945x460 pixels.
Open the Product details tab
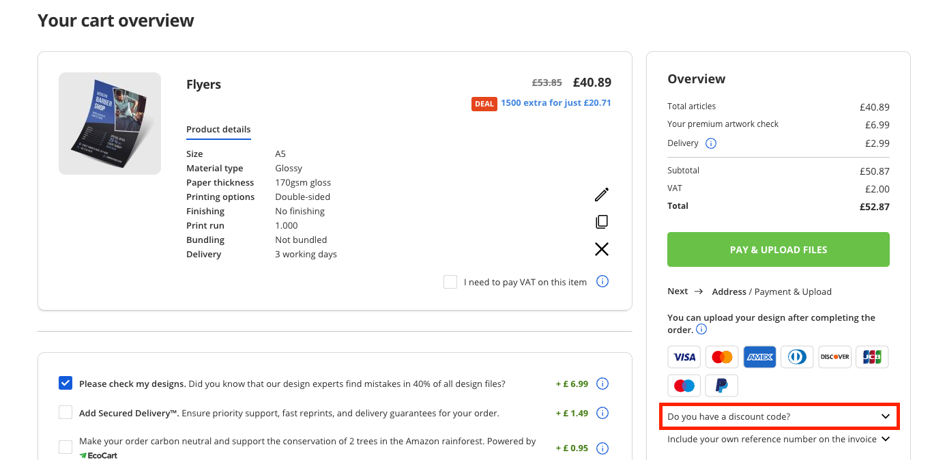pos(218,130)
